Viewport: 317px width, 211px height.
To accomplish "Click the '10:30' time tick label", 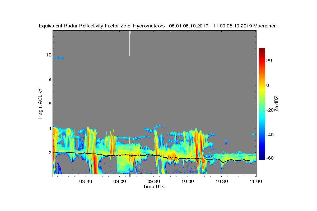I will pyautogui.click(x=222, y=182).
